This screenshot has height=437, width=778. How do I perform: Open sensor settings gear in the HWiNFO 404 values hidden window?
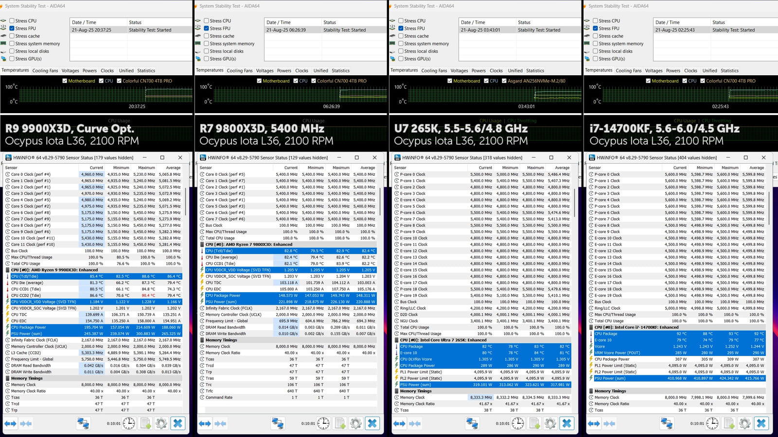(745, 423)
